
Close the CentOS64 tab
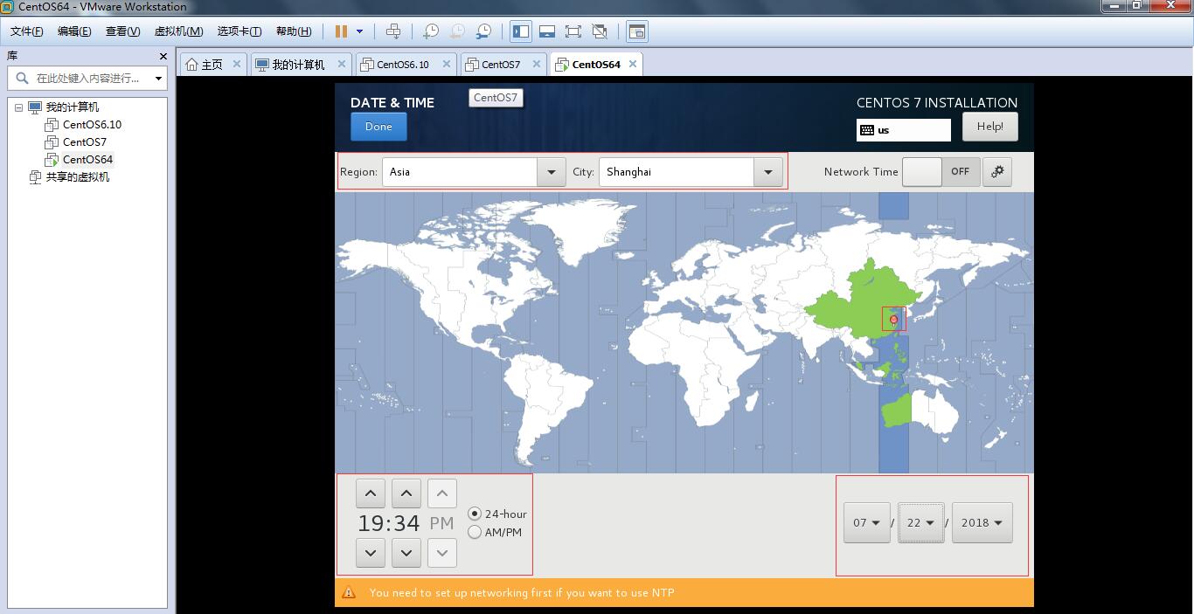(x=633, y=64)
